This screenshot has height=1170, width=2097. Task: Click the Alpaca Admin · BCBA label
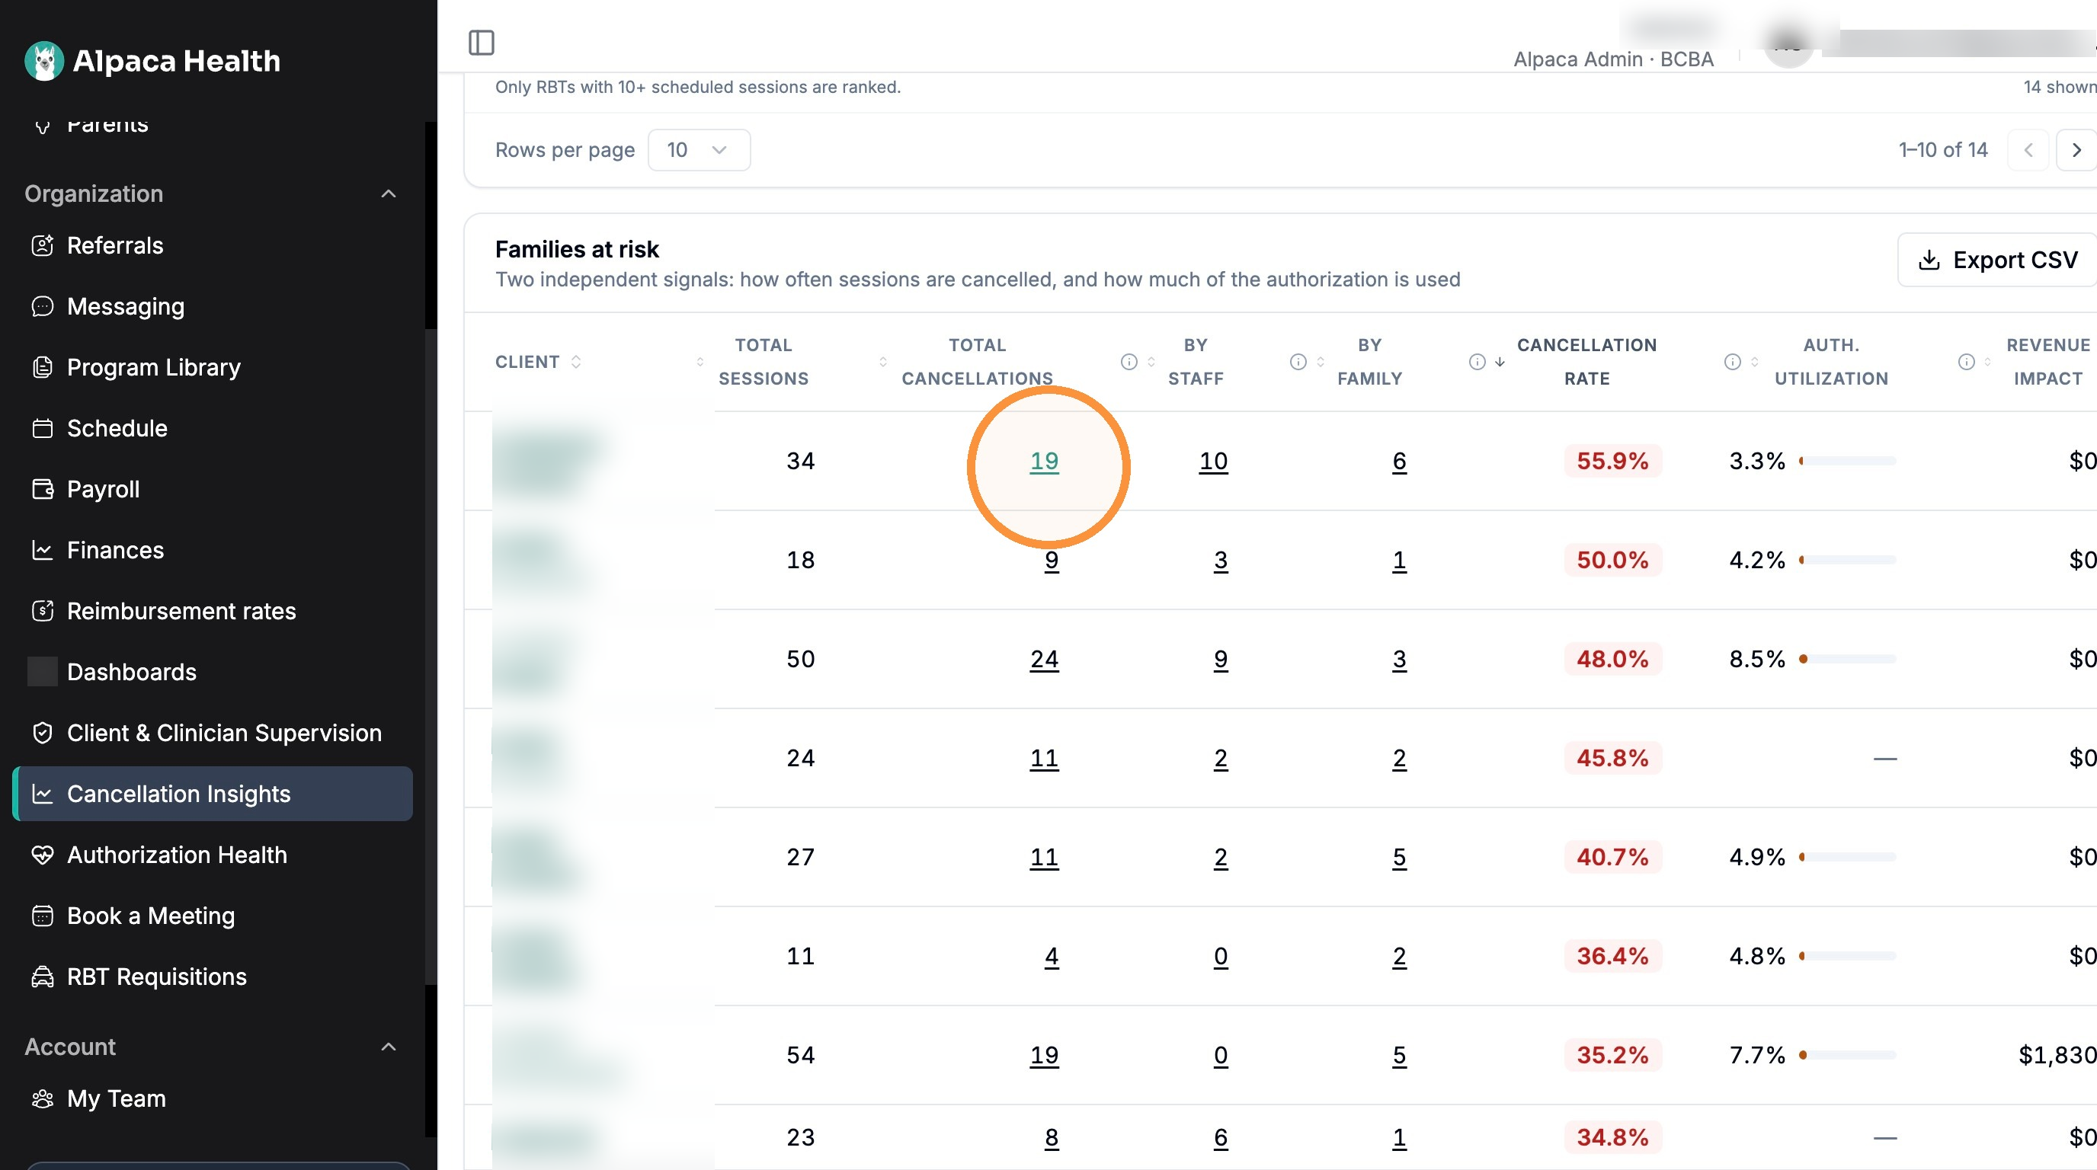(x=1612, y=59)
